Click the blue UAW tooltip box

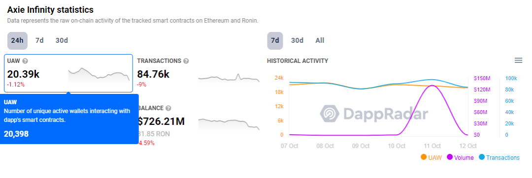(x=69, y=119)
